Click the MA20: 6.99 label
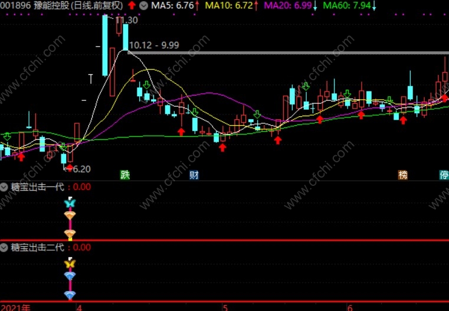 click(288, 5)
